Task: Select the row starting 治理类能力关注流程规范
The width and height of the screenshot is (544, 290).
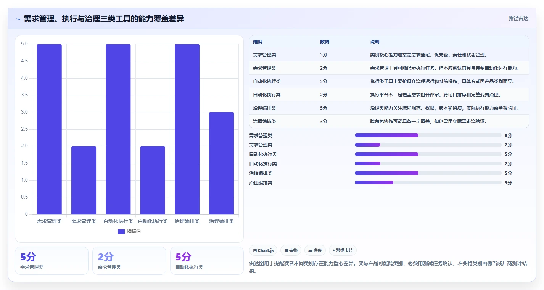Action: coord(389,108)
